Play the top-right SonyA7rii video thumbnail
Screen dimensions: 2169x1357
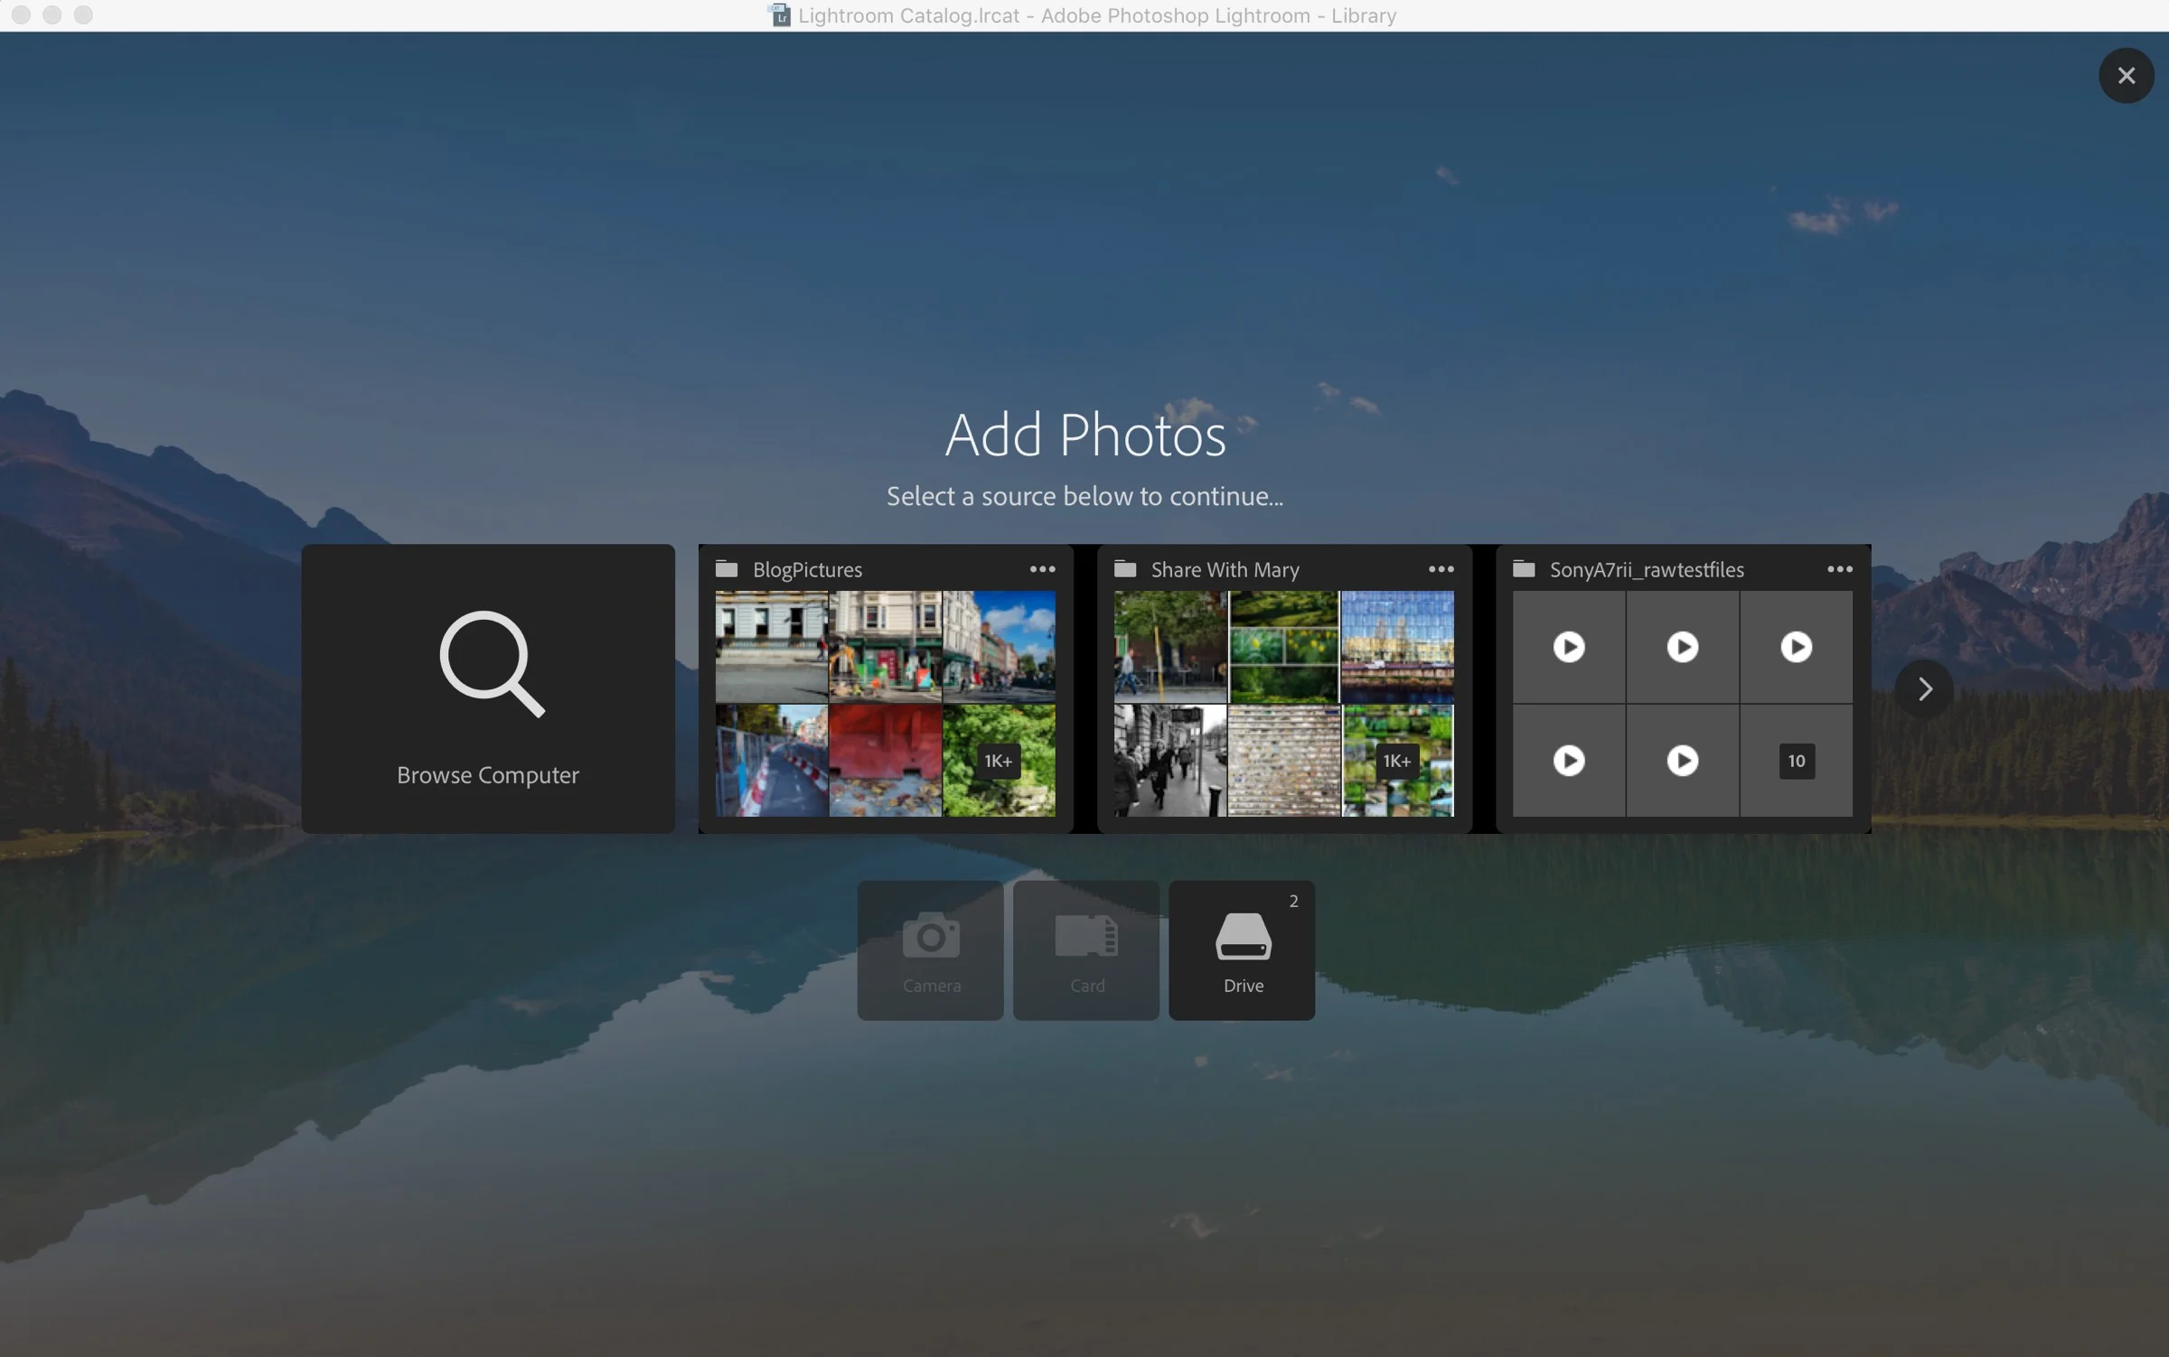[x=1796, y=647]
